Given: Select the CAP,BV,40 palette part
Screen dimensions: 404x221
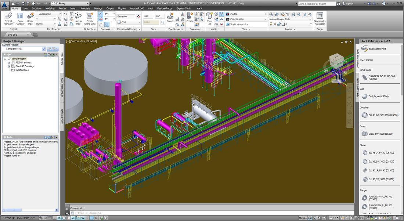Looking at the screenshot, I should pyautogui.click(x=376, y=96).
